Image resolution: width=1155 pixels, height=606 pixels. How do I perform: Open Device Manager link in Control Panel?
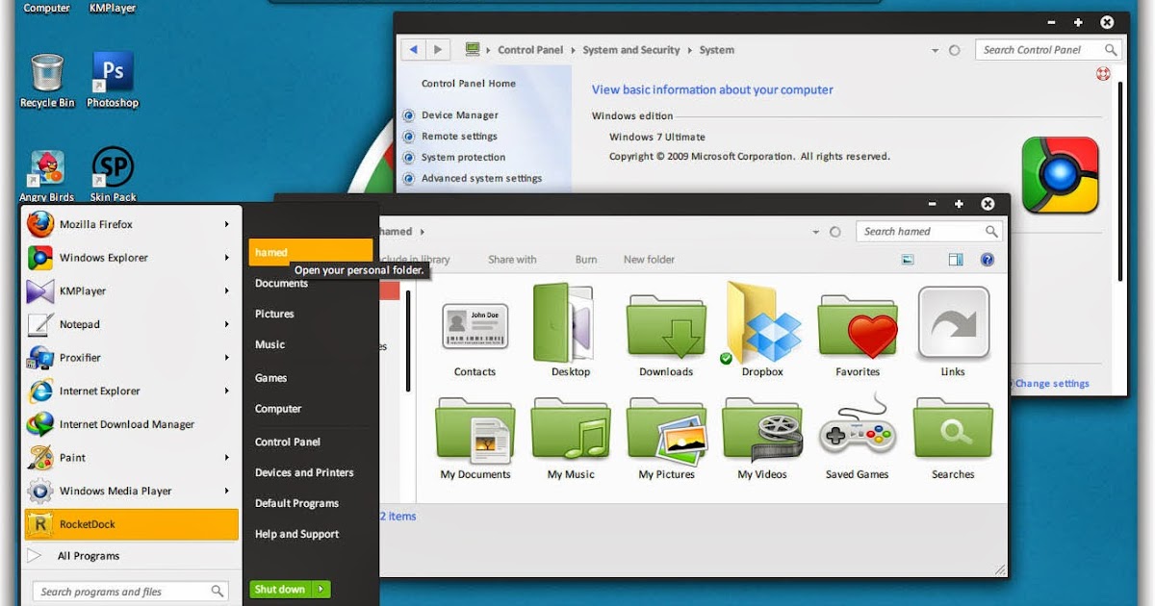[x=459, y=115]
